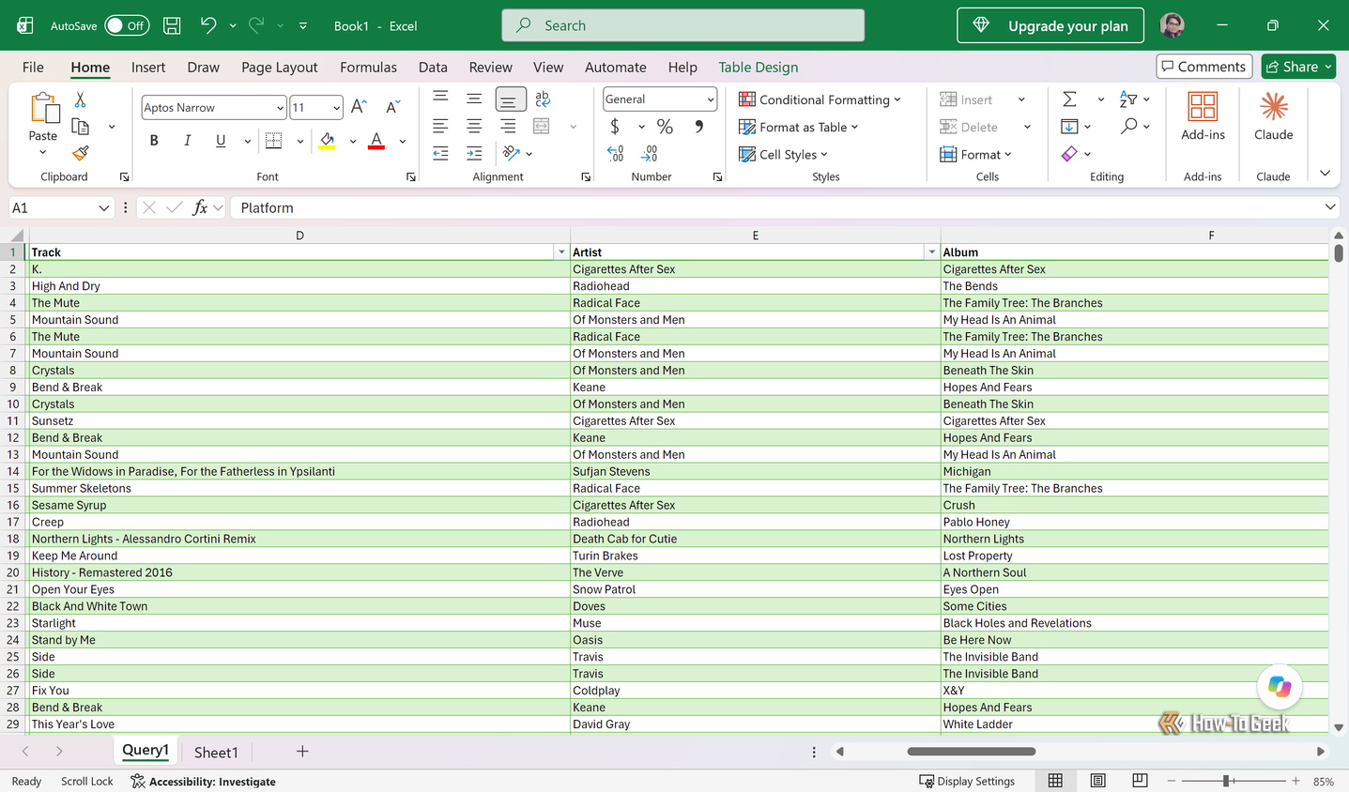Apply comma style format

[699, 126]
